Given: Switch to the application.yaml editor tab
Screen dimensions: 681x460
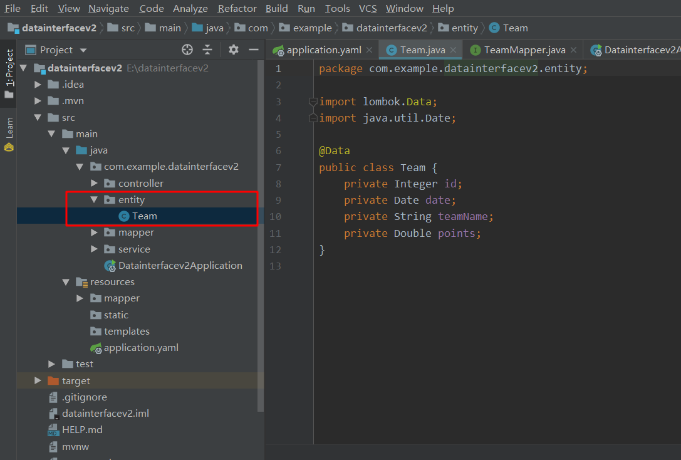Looking at the screenshot, I should click(322, 50).
